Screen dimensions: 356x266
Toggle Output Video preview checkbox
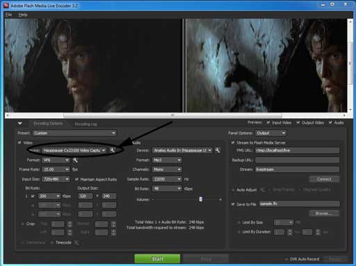pos(298,122)
